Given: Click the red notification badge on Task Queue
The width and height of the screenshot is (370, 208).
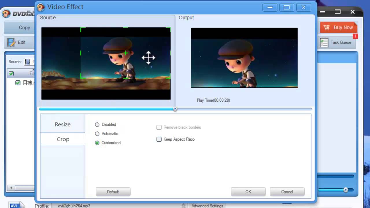Looking at the screenshot, I should pos(356,36).
